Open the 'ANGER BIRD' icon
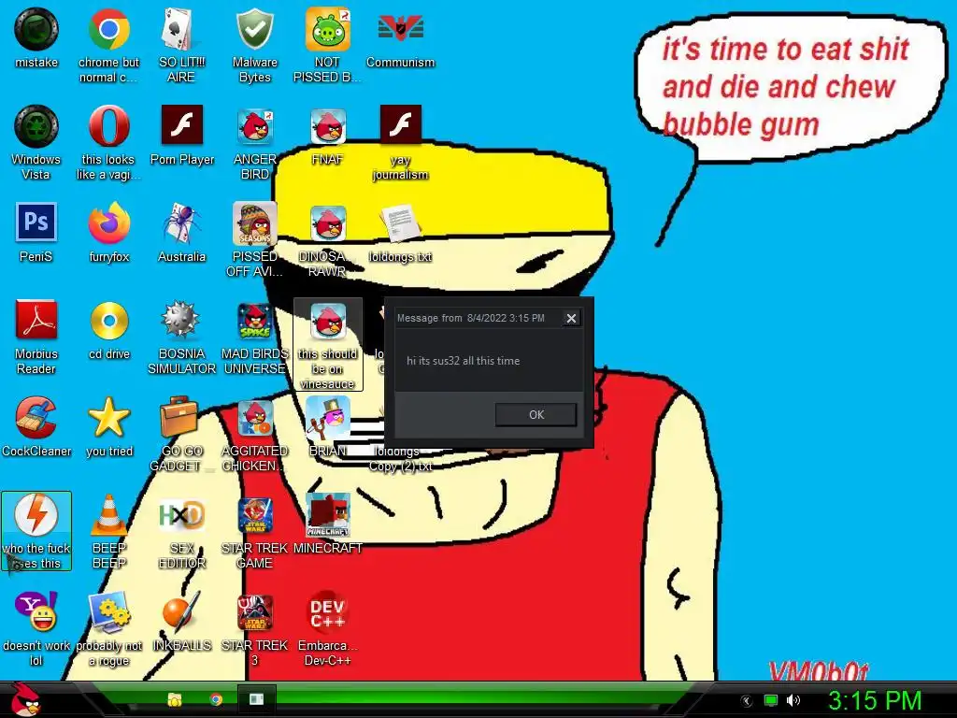Image resolution: width=957 pixels, height=718 pixels. pos(254,143)
